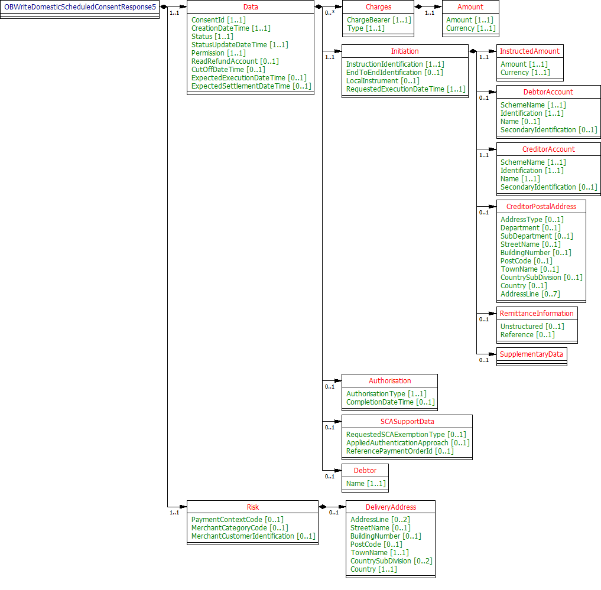Image resolution: width=601 pixels, height=590 pixels.
Task: Click the Amount class header next to Charges
Action: (x=470, y=7)
